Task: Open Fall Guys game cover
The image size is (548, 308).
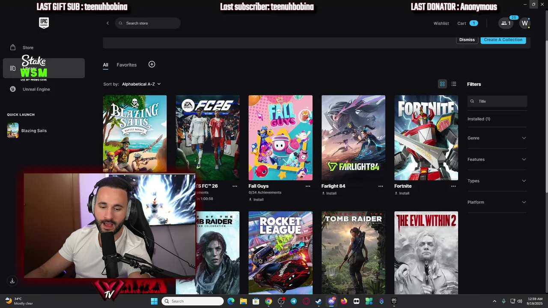Action: [x=280, y=138]
